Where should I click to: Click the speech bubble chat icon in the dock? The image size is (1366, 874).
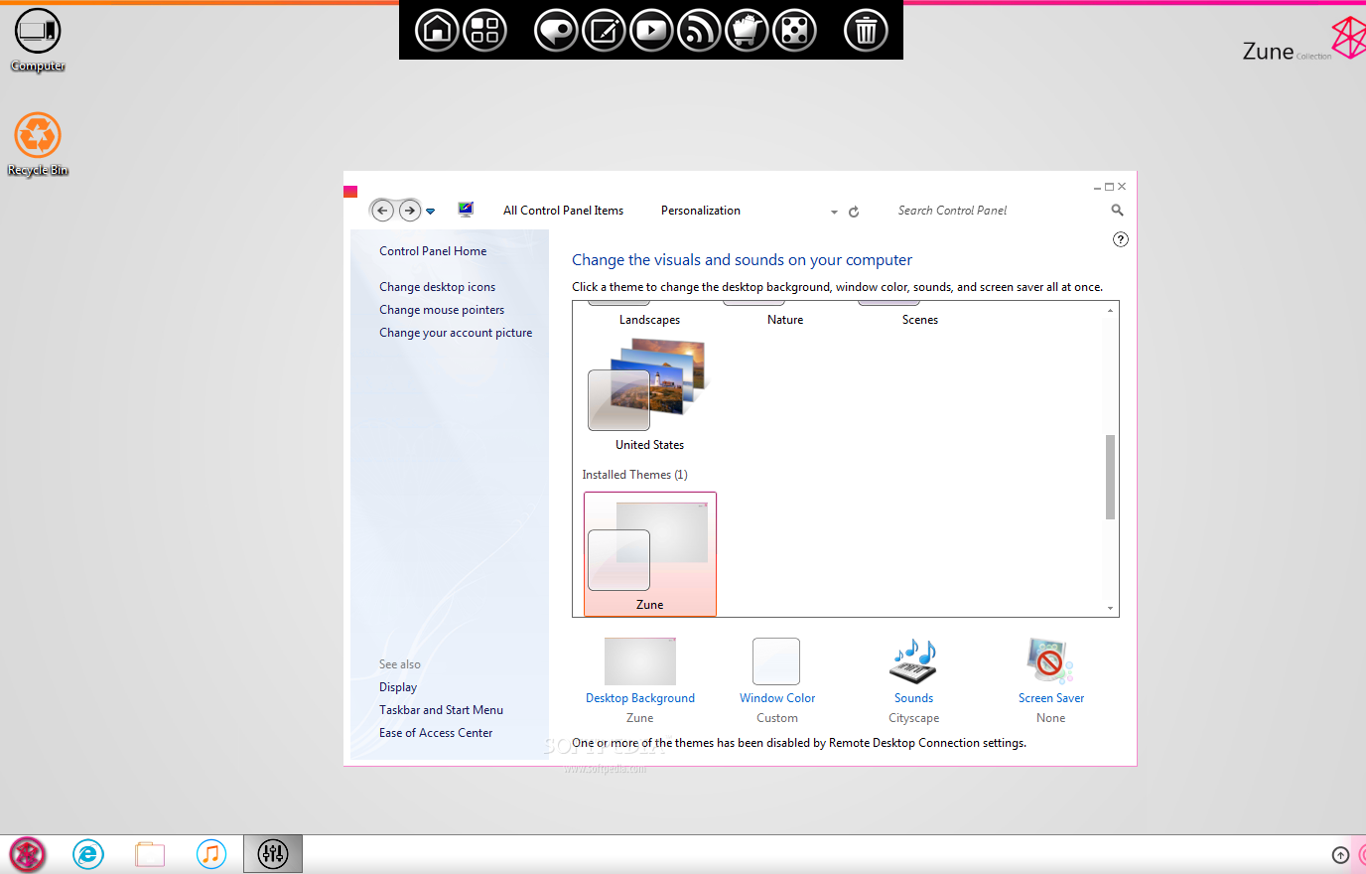tap(556, 30)
